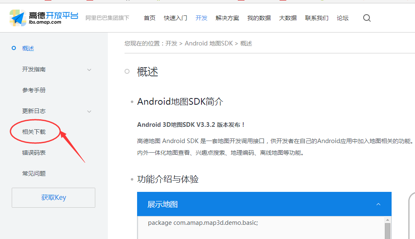The height and width of the screenshot is (239, 415).
Task: Click the 高德开放平台 logo text
Action: click(53, 15)
